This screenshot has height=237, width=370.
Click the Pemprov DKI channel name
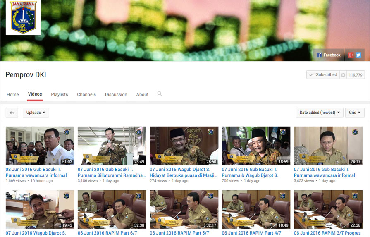(26, 75)
